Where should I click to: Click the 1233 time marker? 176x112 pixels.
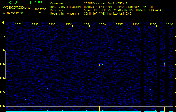tap(52, 25)
